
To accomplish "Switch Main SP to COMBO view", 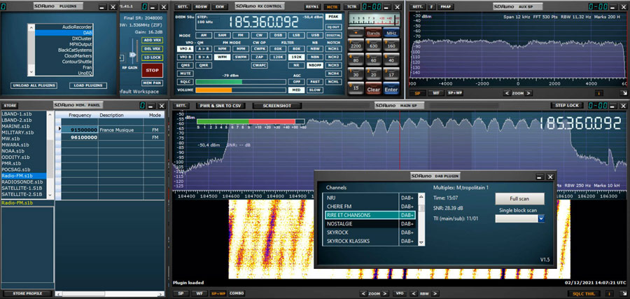I will click(237, 293).
